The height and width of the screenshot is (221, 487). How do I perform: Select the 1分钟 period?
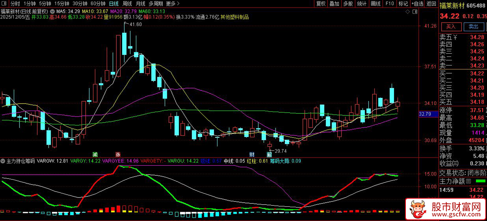pos(30,4)
